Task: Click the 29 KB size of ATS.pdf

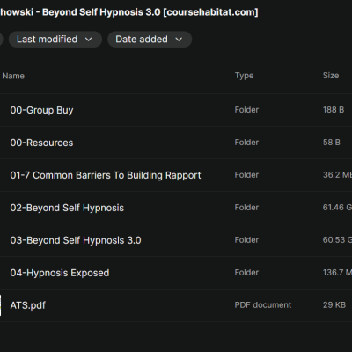Action: 334,305
